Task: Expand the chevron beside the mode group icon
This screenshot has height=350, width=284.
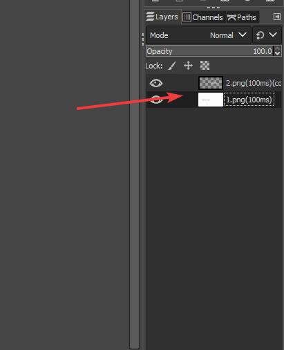Action: click(273, 35)
